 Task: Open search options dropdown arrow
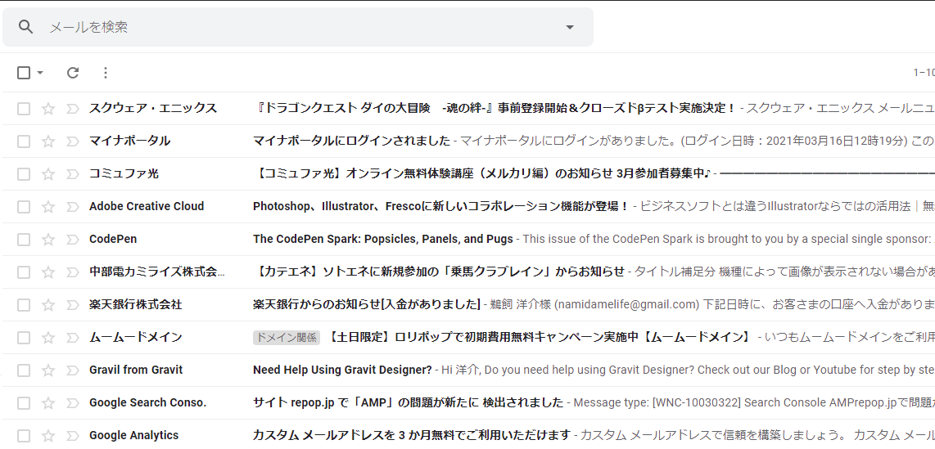[x=570, y=27]
